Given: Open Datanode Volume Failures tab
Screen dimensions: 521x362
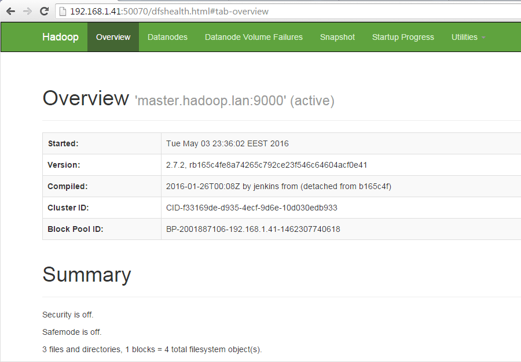Looking at the screenshot, I should (x=254, y=37).
